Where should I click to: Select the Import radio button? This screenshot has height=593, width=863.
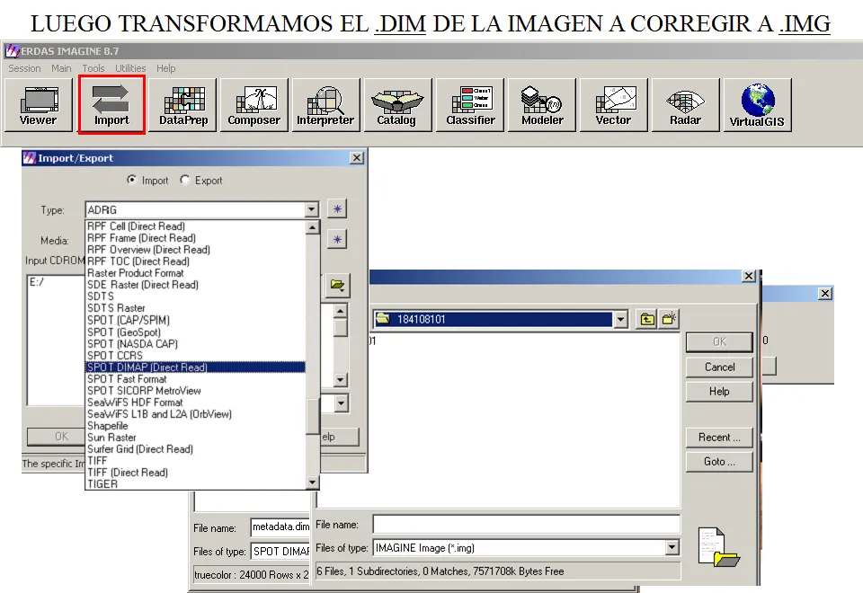[131, 180]
